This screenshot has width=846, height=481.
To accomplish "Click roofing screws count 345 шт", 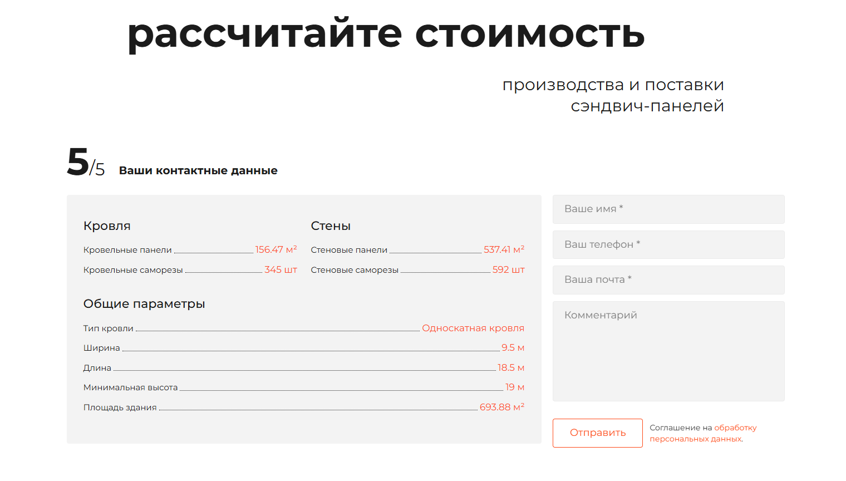I will tap(281, 269).
